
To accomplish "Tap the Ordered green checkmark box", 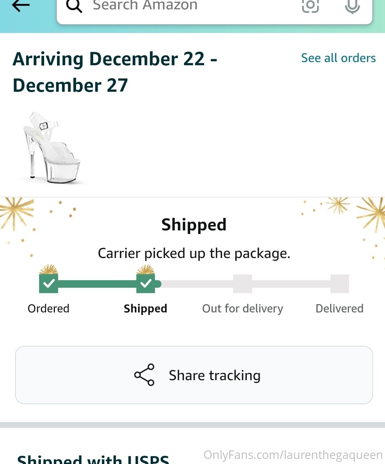I will click(x=48, y=283).
